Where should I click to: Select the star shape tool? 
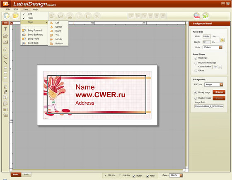[x=5, y=49]
